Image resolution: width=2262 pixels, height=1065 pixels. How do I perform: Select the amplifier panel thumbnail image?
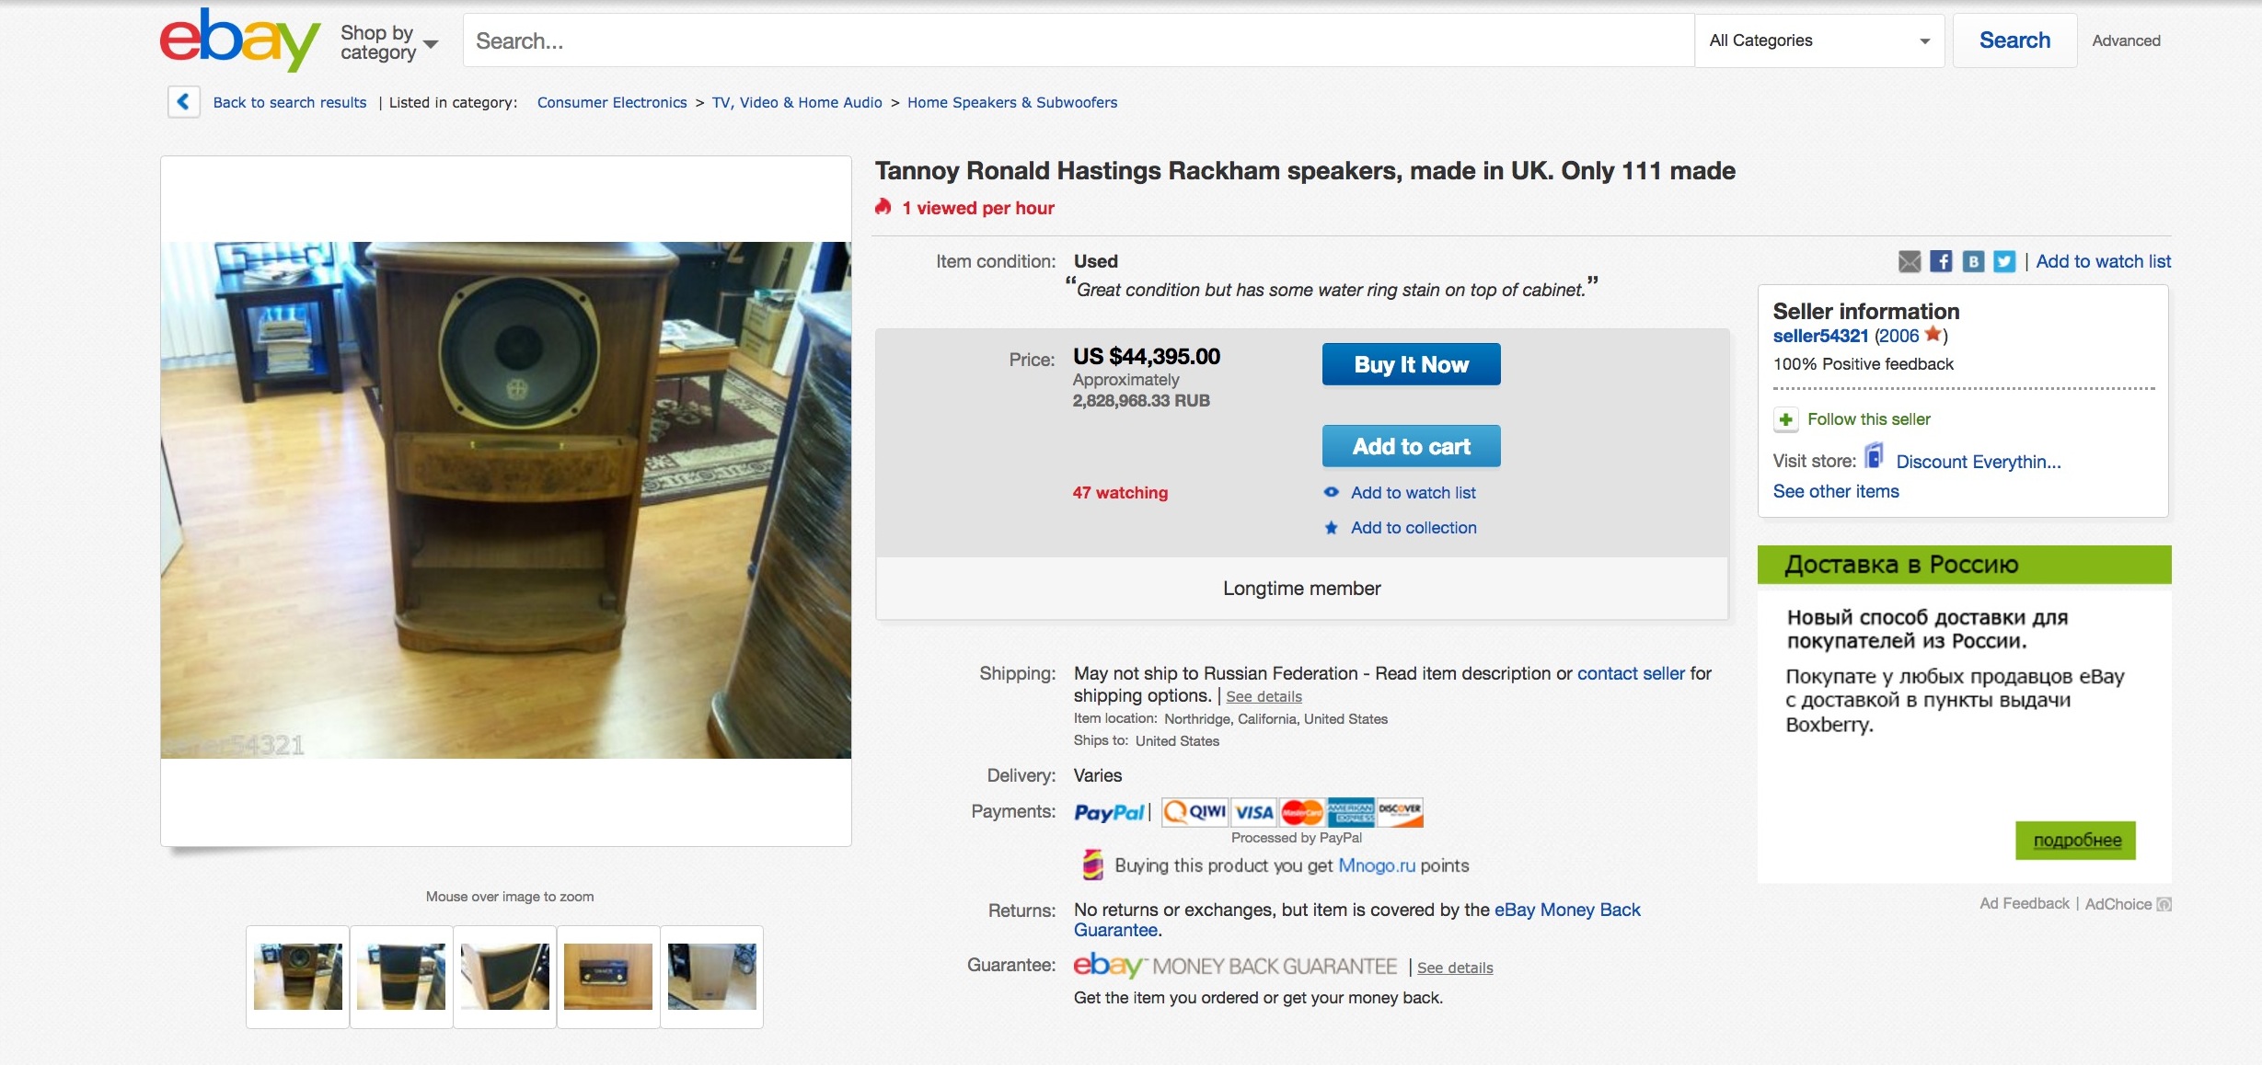[608, 976]
